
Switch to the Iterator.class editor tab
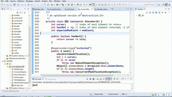click(101, 9)
